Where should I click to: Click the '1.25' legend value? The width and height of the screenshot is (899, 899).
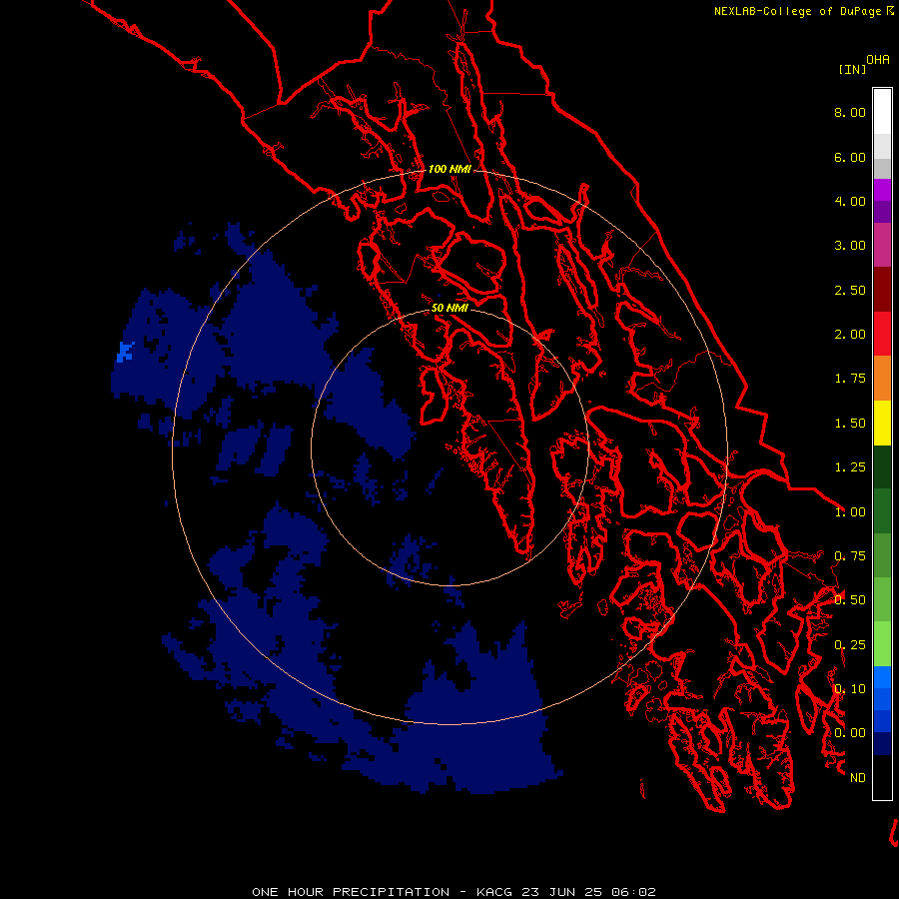click(x=850, y=467)
